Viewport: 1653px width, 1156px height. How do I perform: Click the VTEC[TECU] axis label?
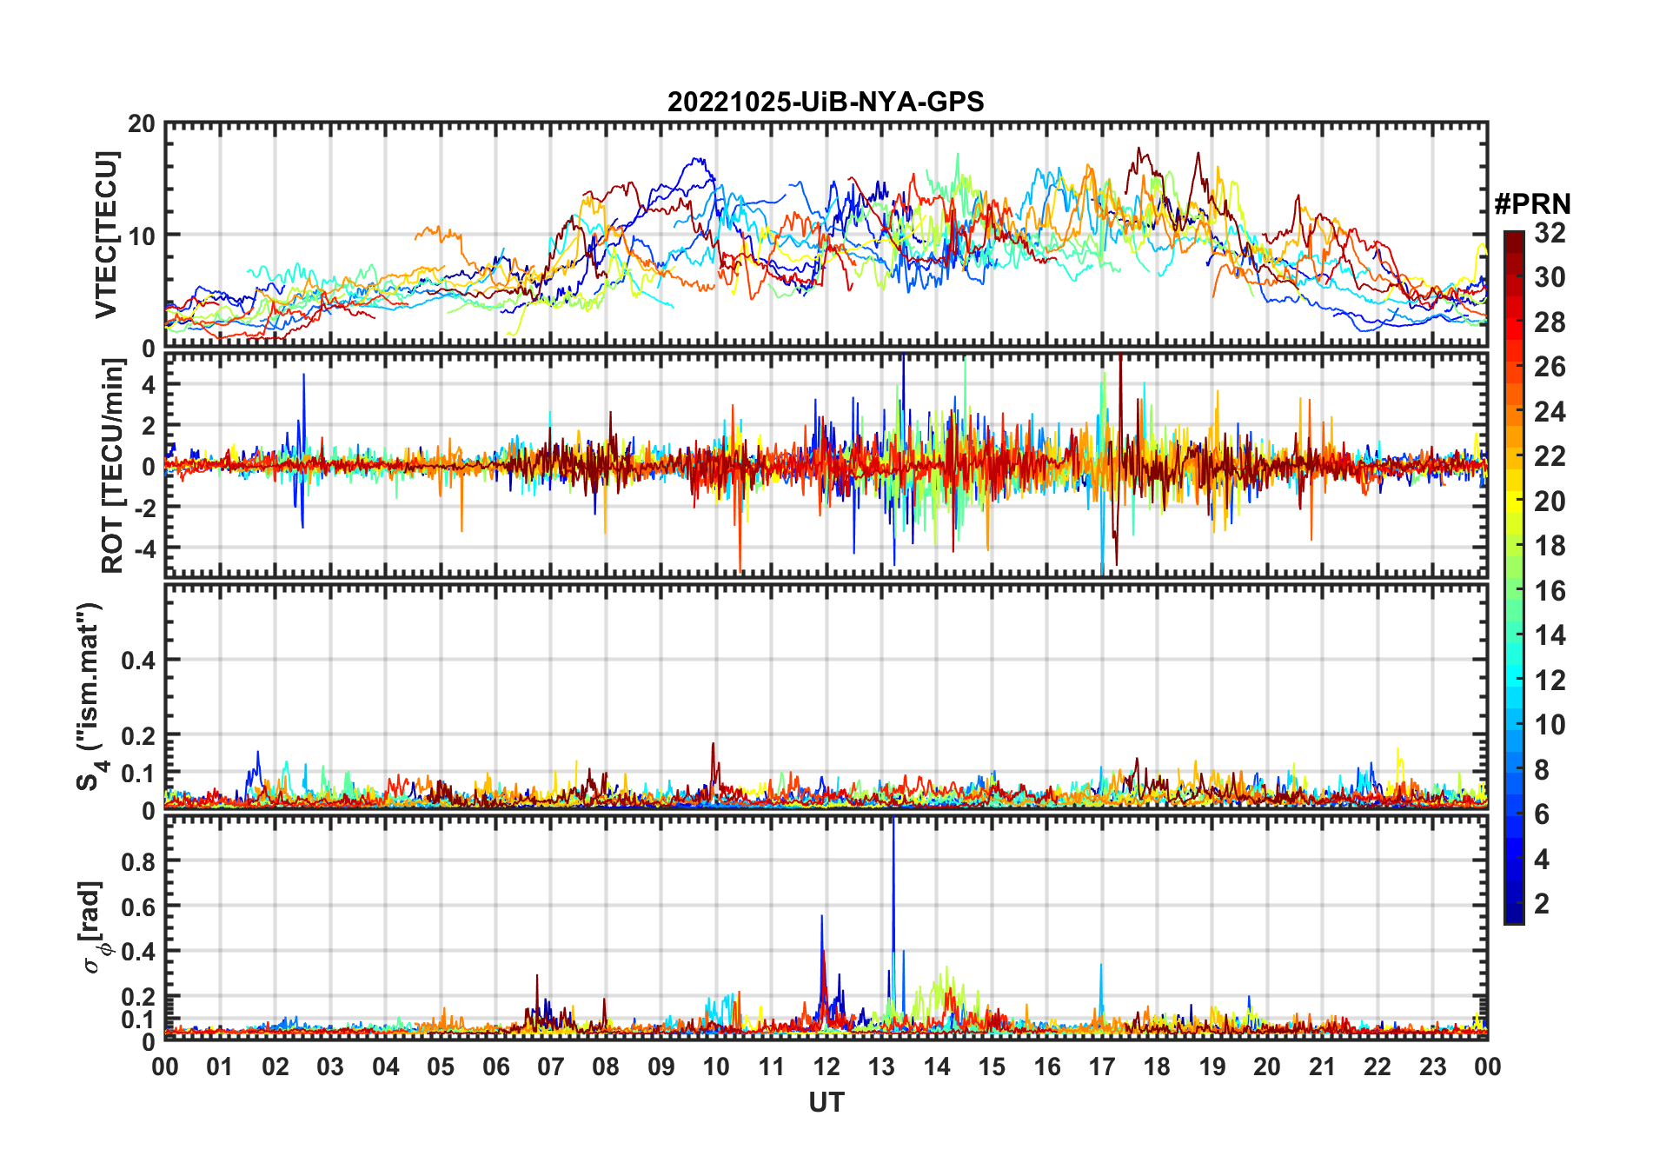pyautogui.click(x=106, y=235)
